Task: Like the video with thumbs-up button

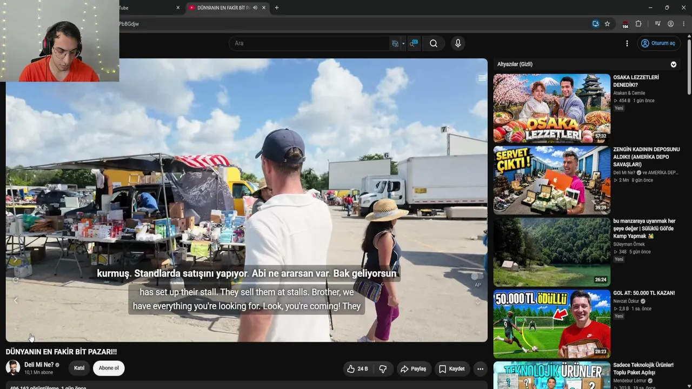Action: coord(351,368)
